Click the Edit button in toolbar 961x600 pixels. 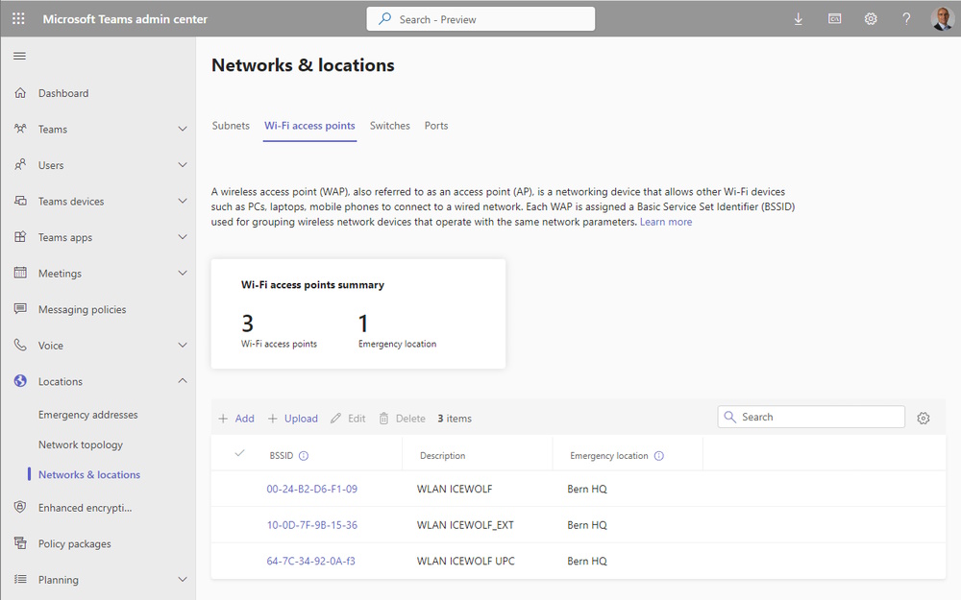coord(348,419)
